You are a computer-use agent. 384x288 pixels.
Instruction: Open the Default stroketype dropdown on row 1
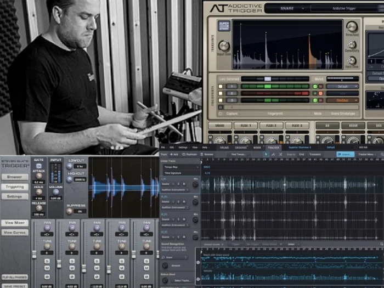[343, 86]
